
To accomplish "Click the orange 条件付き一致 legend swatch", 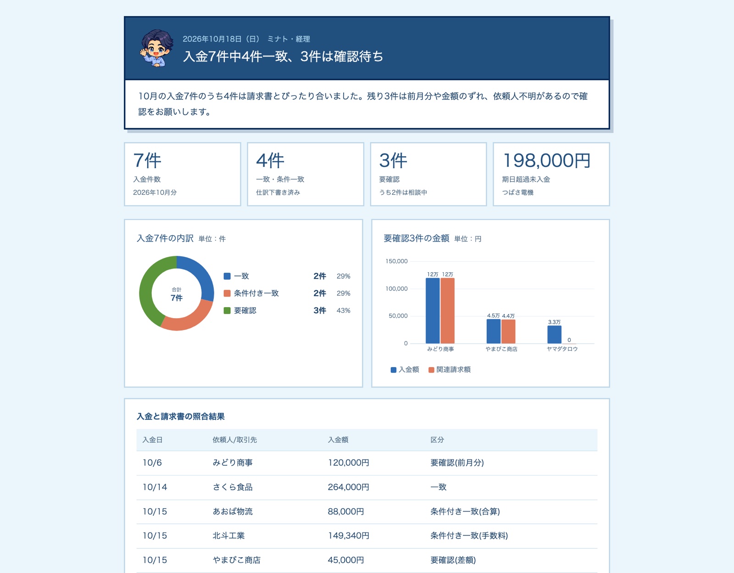I will (227, 293).
